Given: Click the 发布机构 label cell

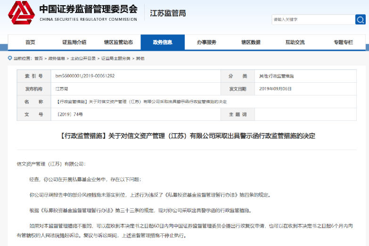Looking at the screenshot, I should 34,89.
